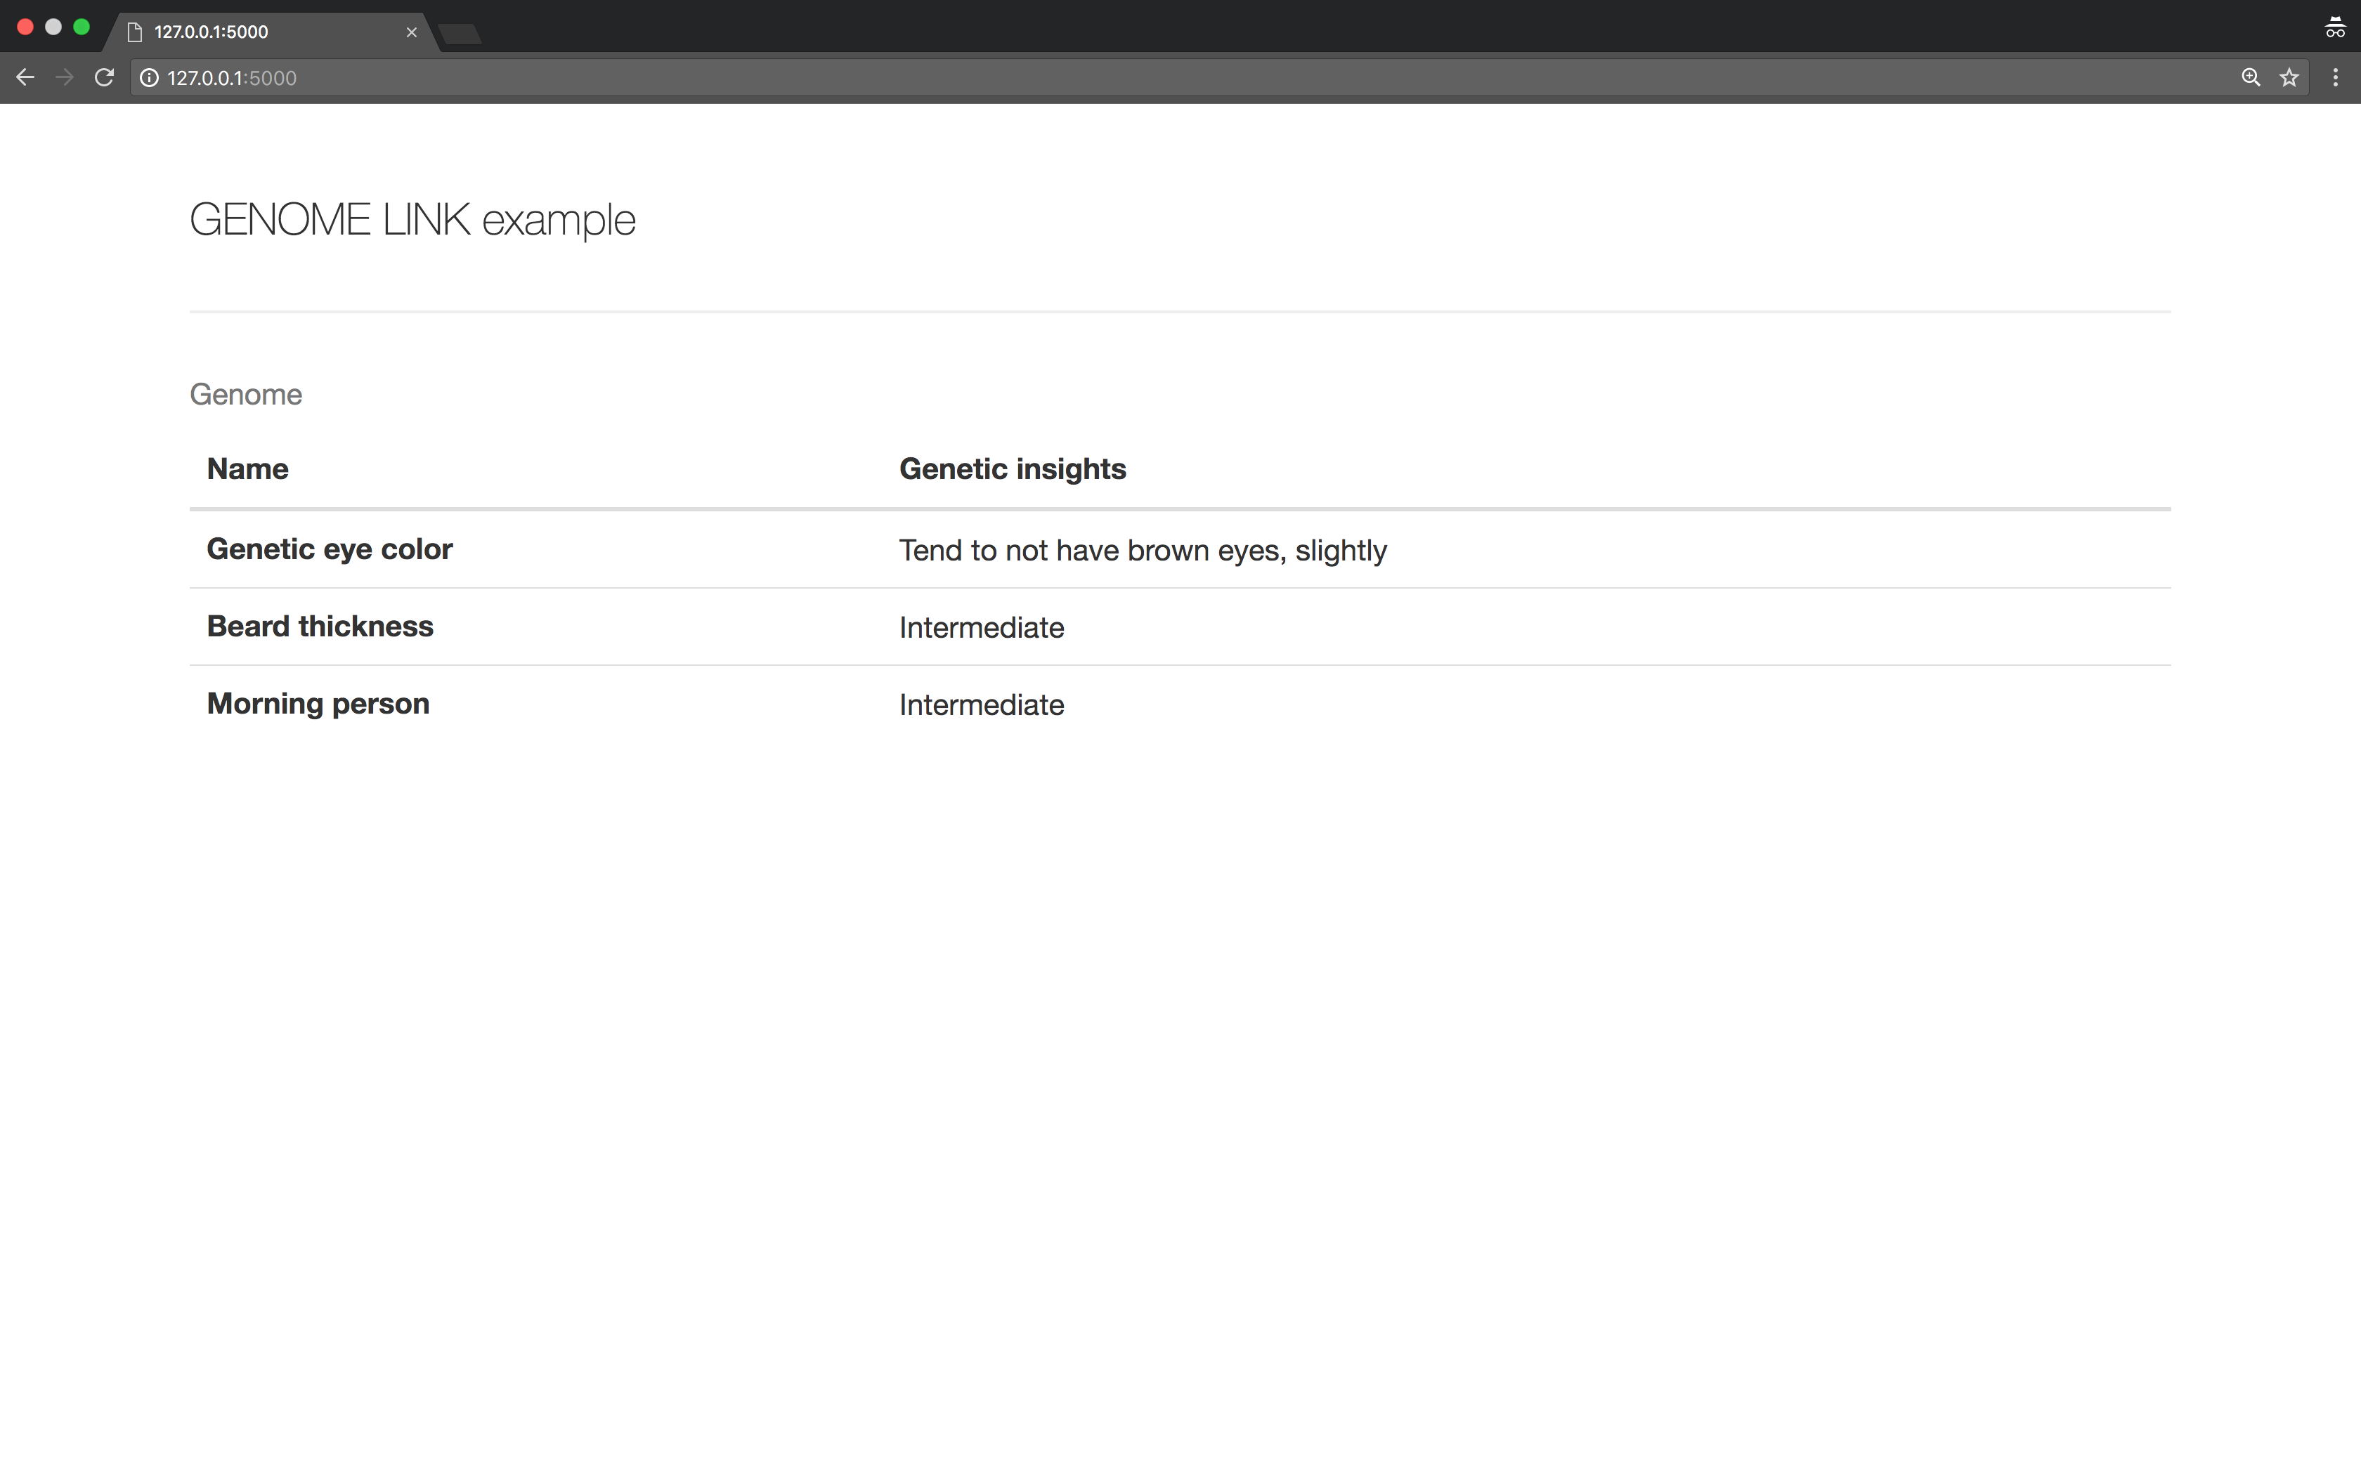Click the Intermediate value for Beard thickness
The image size is (2361, 1475).
tap(982, 627)
